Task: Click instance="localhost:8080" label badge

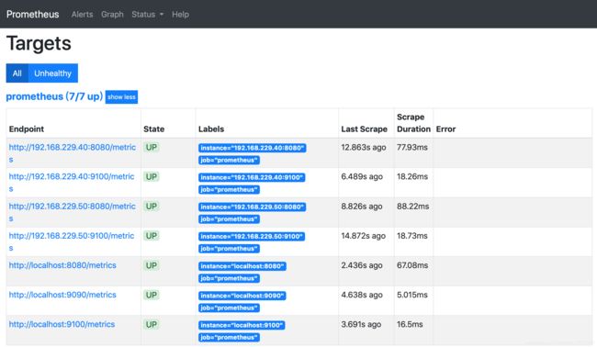Action: (242, 266)
